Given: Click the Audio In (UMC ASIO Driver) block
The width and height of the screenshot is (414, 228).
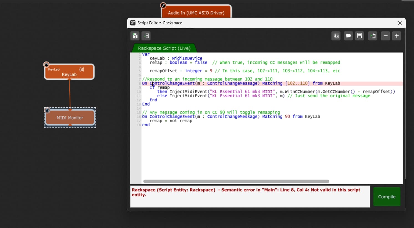Looking at the screenshot, I should [x=196, y=12].
